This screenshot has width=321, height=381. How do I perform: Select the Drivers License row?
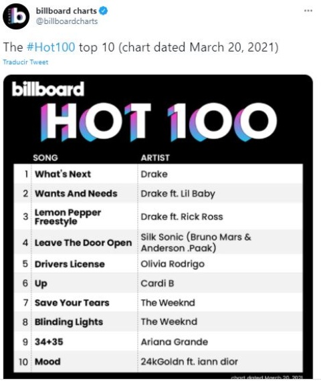coord(158,264)
